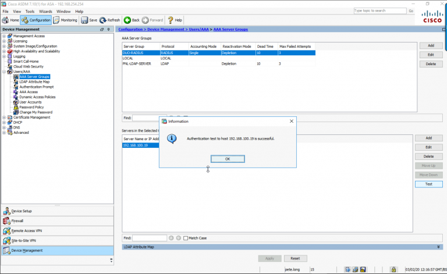
Task: Open Device Management panel
Action: 57,251
